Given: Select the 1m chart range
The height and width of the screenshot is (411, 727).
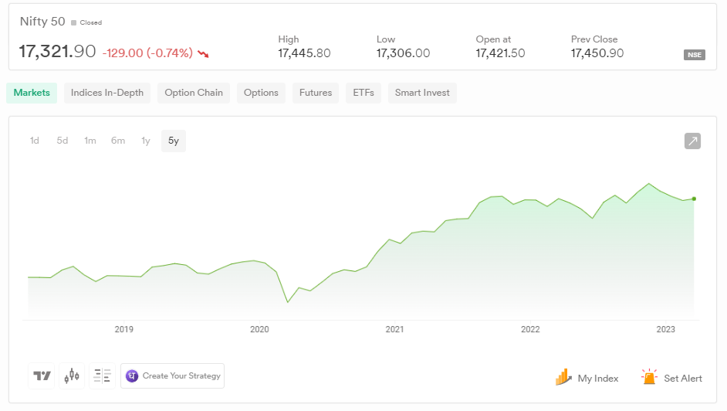Looking at the screenshot, I should coord(90,141).
